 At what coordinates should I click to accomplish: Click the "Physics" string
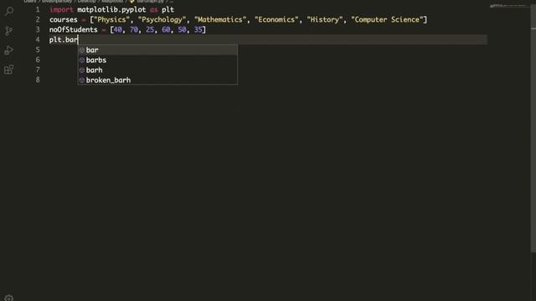111,20
